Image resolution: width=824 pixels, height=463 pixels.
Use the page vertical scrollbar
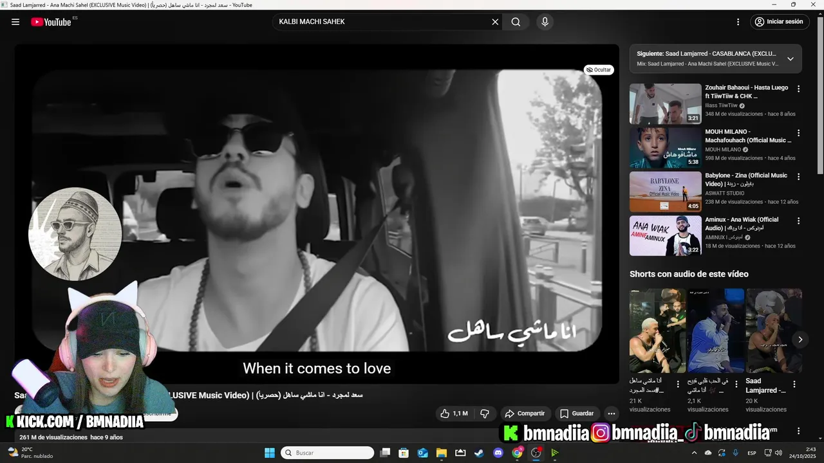click(x=819, y=96)
